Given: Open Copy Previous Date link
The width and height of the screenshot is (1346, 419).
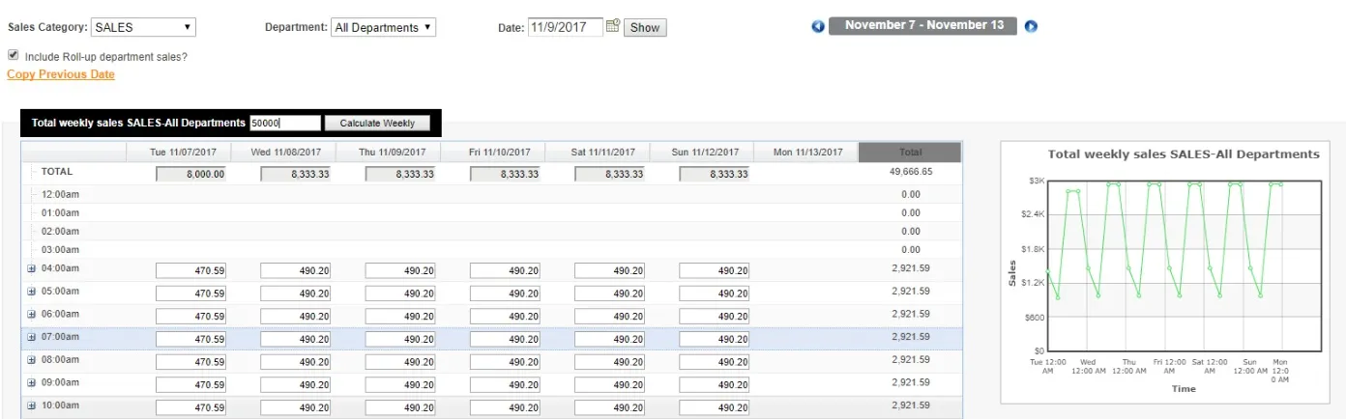Looking at the screenshot, I should (x=61, y=74).
